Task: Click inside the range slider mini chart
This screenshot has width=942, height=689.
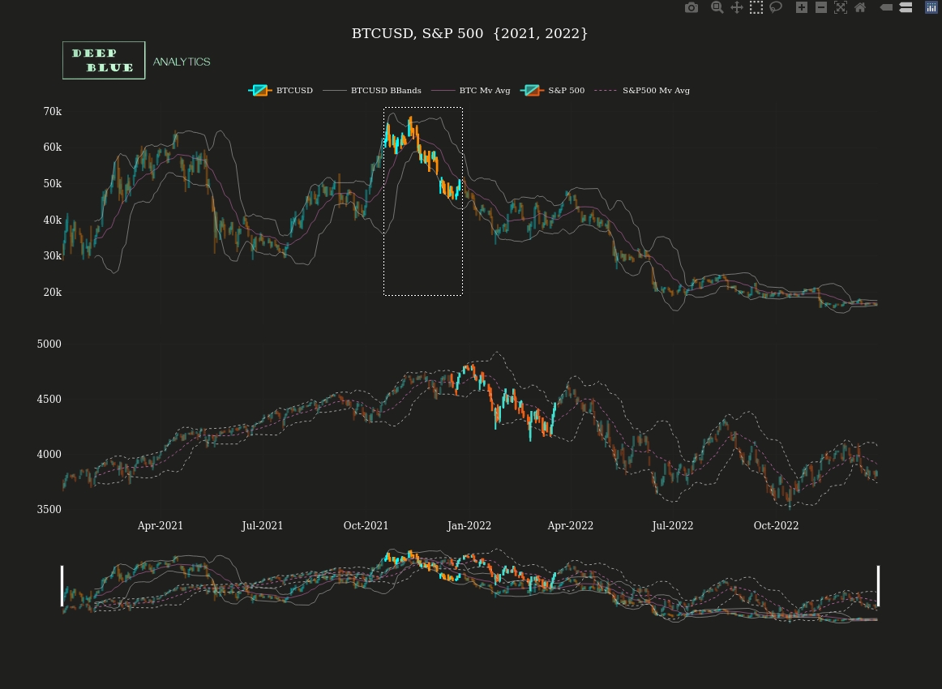Action: point(470,586)
